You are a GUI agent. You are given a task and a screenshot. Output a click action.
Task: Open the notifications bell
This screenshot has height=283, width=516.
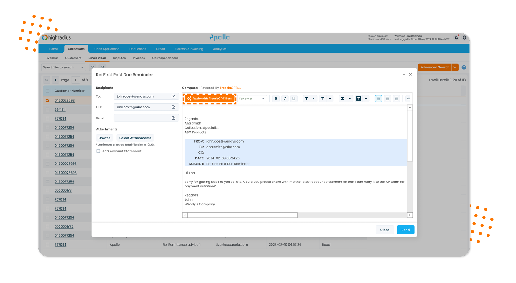[x=456, y=37]
